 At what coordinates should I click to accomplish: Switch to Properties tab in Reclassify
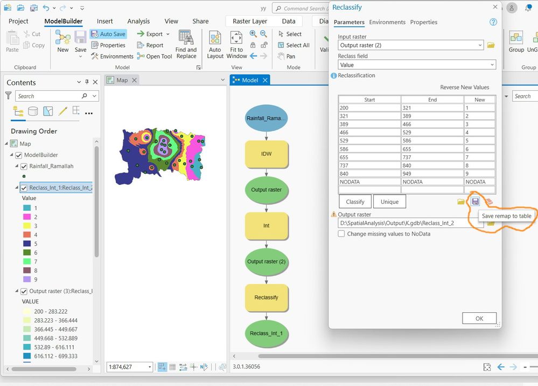424,22
